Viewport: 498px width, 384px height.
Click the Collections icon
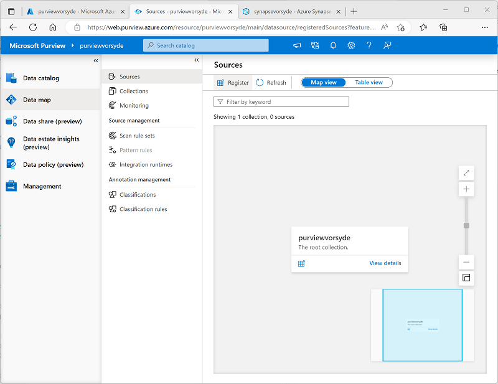point(112,91)
